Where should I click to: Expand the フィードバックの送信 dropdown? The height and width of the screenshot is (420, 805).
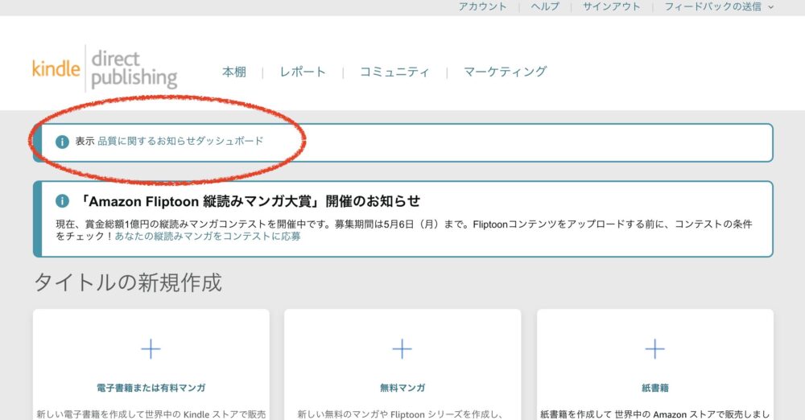click(x=719, y=6)
